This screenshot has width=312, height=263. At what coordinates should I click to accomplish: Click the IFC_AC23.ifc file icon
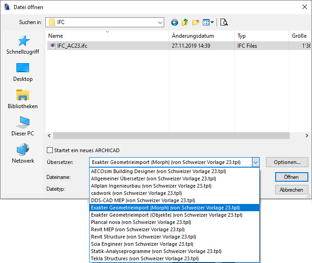click(53, 46)
